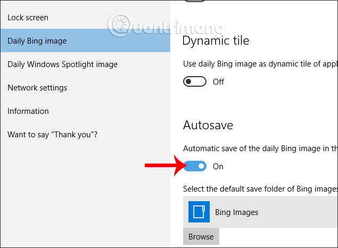The width and height of the screenshot is (338, 248).
Task: Click the Browse button
Action: pos(201,237)
